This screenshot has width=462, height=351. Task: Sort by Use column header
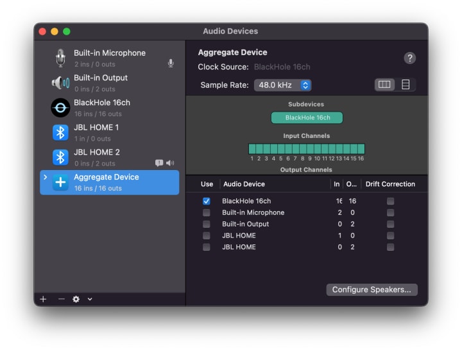coord(207,184)
